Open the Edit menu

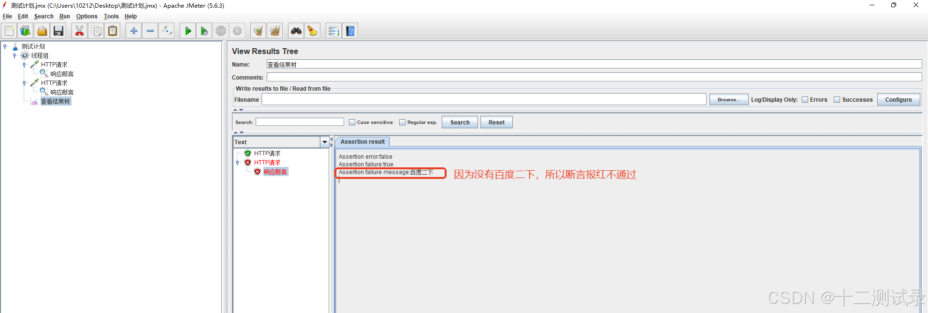pyautogui.click(x=23, y=16)
